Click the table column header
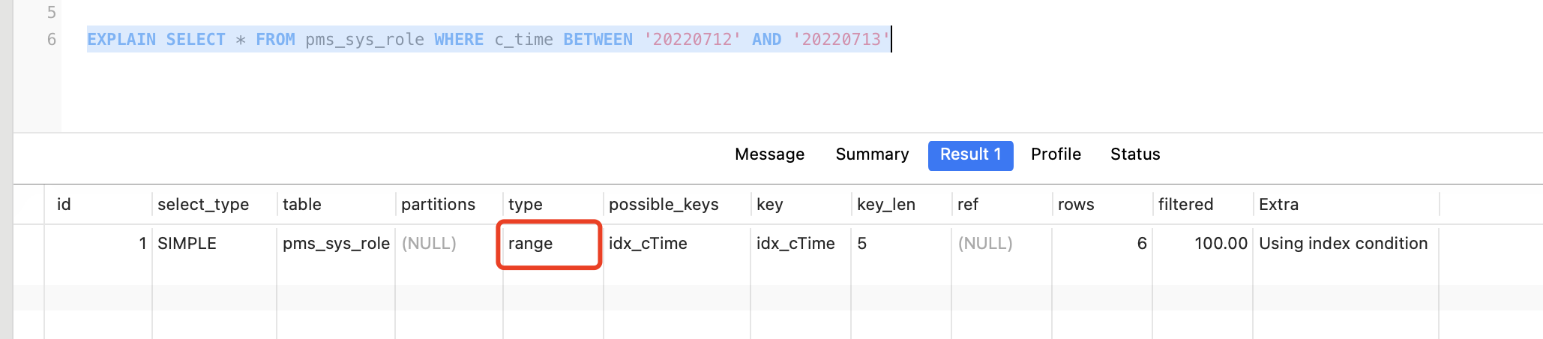 [x=301, y=205]
